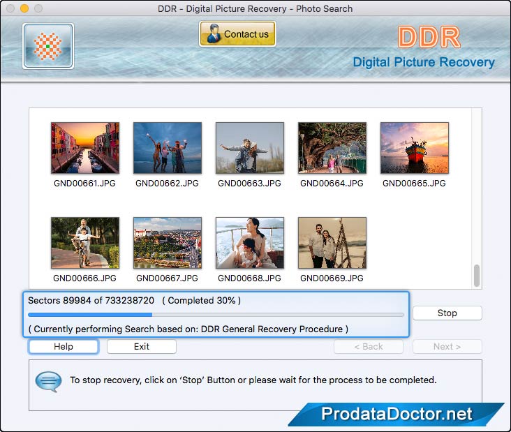Click the DDR checkered logo icon
This screenshot has width=511, height=432.
(x=48, y=46)
